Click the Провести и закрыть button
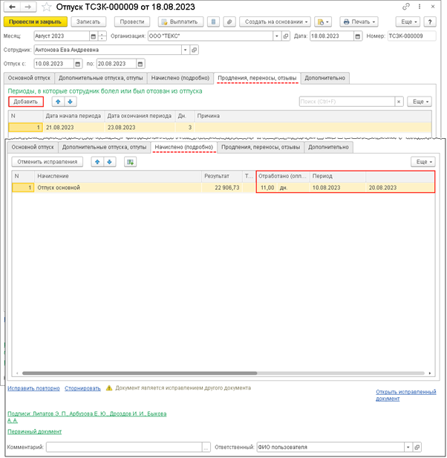This screenshot has width=447, height=458. pos(36,22)
